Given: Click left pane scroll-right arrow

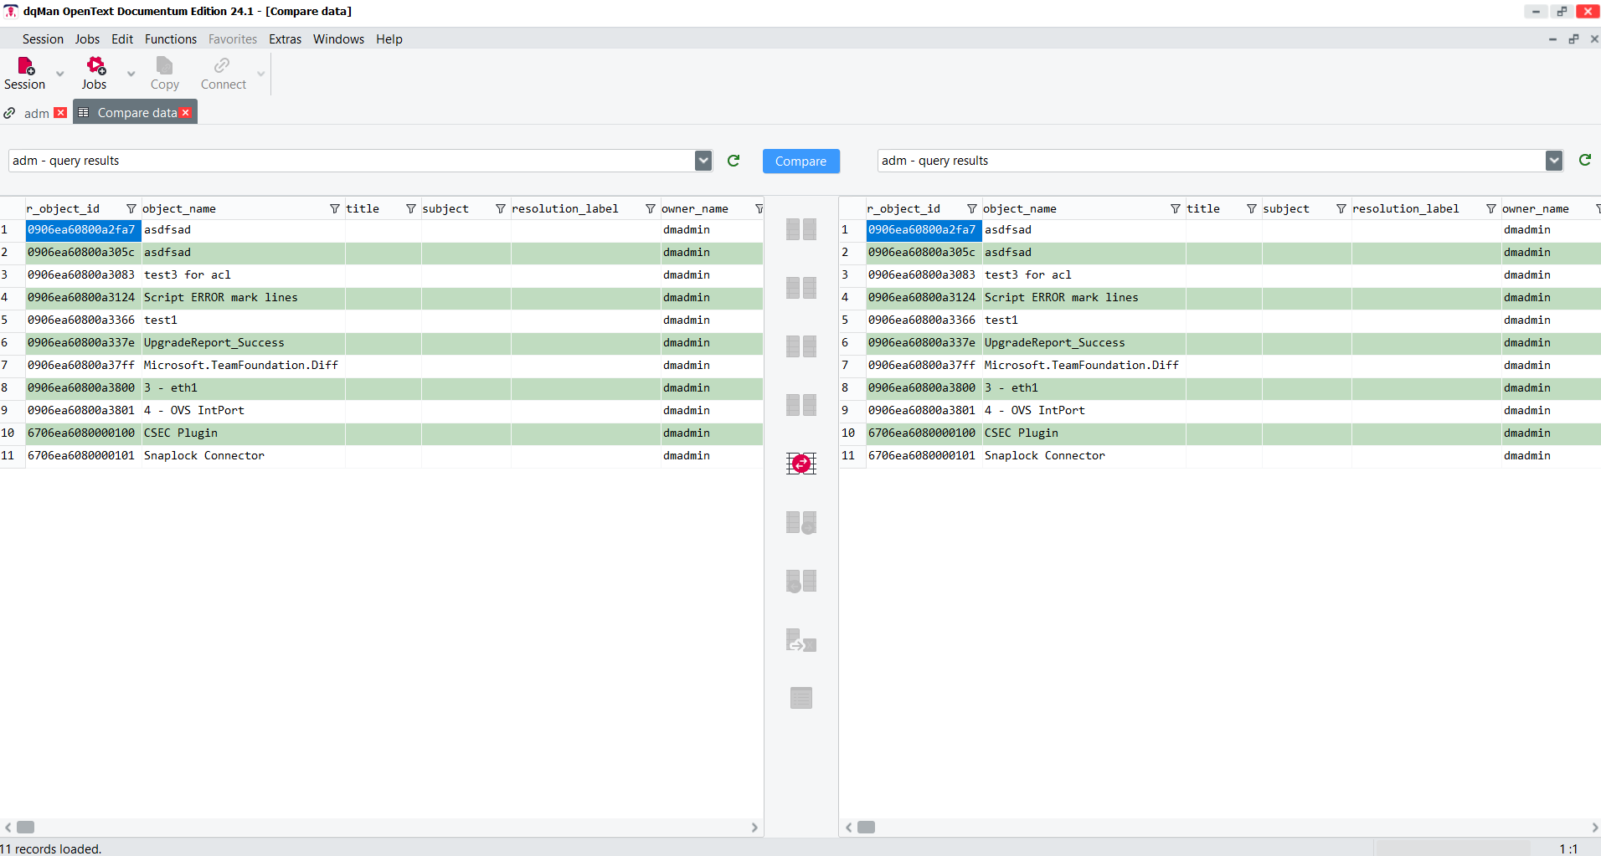Looking at the screenshot, I should [754, 828].
